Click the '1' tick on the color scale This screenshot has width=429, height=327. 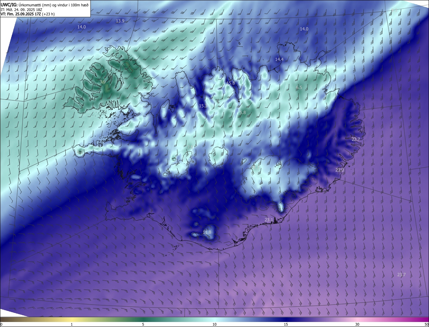72,324
